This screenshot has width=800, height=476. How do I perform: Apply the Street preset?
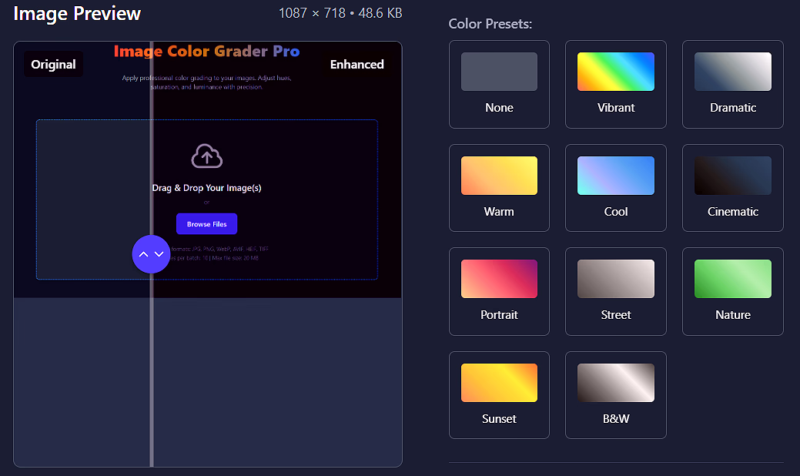[615, 291]
